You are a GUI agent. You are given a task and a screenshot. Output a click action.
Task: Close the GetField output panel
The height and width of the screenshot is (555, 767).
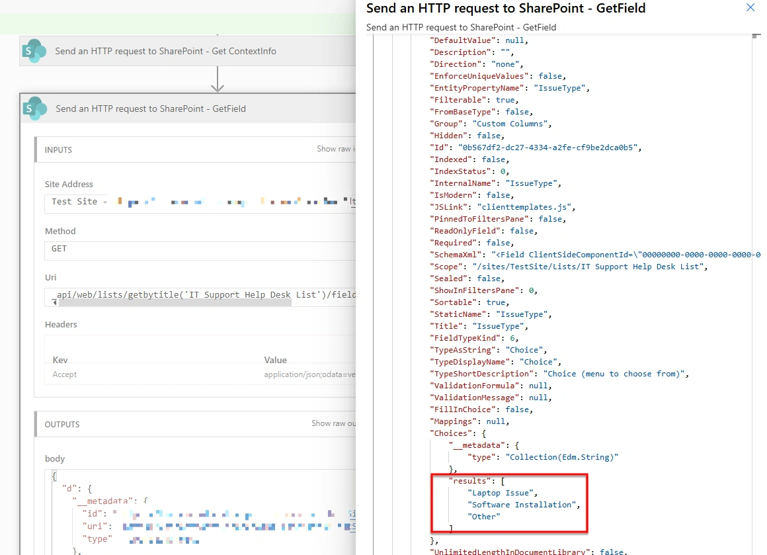click(x=750, y=7)
